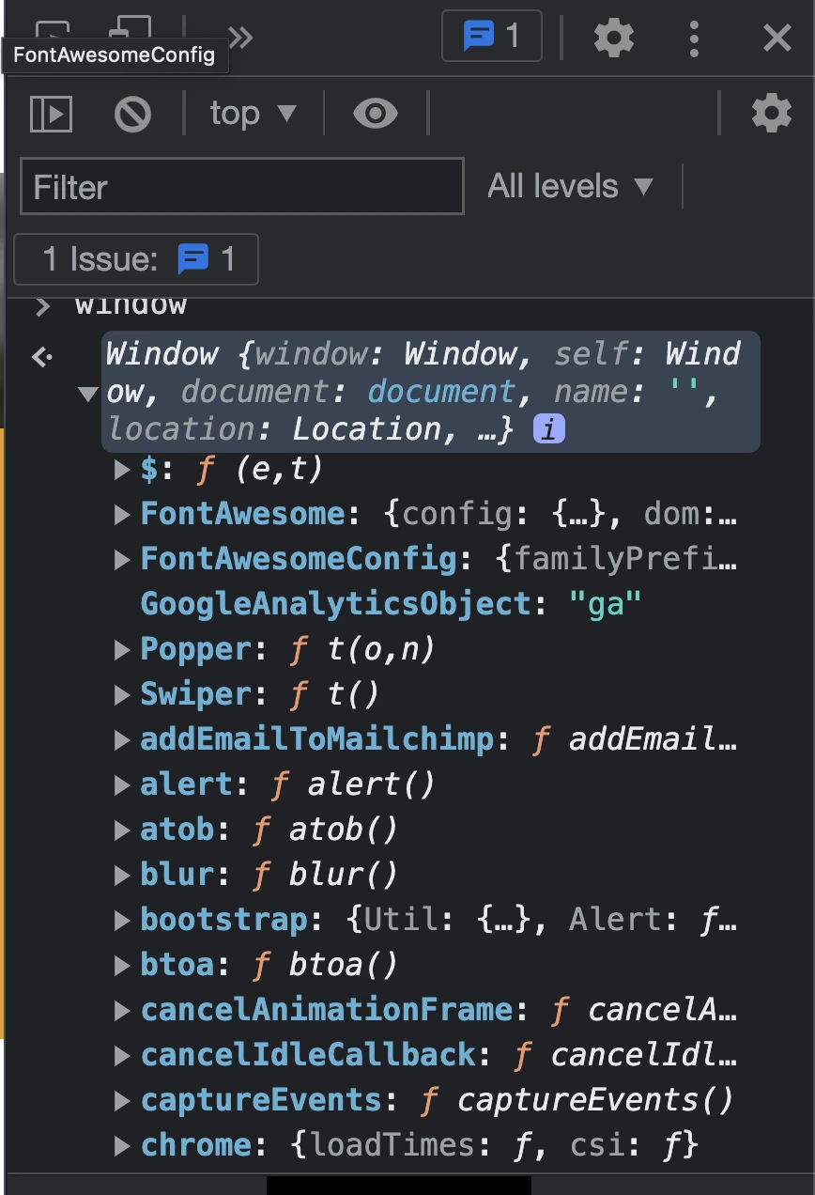Expand the FontAwesomeConfig property
This screenshot has width=815, height=1195.
coord(122,560)
